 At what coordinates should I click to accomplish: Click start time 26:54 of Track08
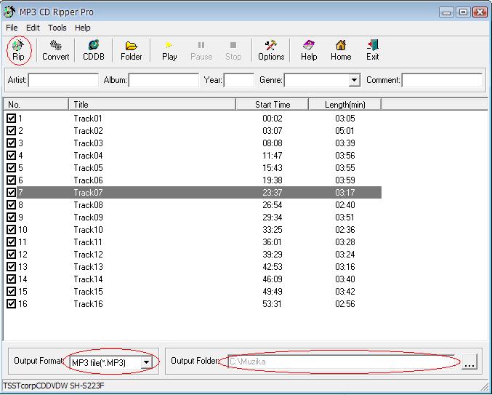click(273, 205)
